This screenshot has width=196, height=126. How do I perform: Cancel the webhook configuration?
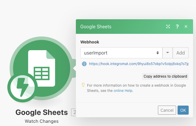point(167,110)
